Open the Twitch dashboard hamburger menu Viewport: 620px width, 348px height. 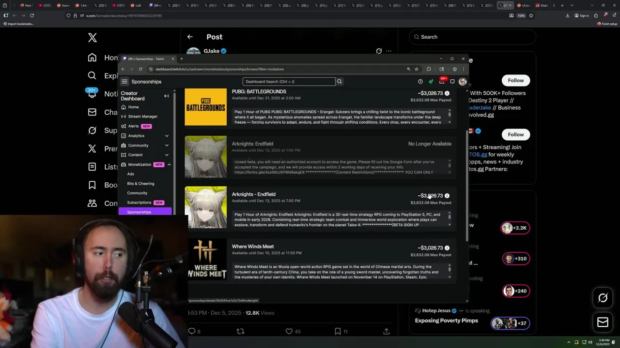click(124, 82)
